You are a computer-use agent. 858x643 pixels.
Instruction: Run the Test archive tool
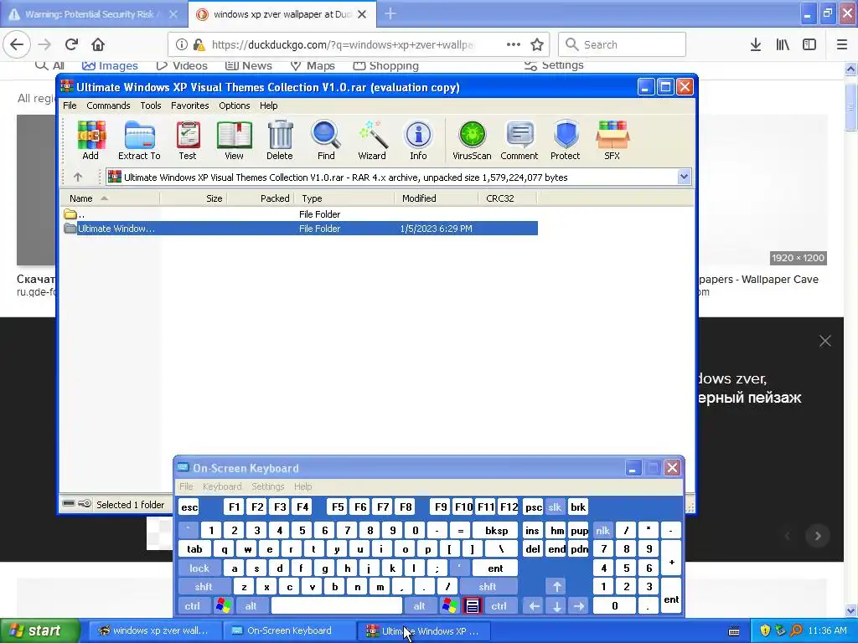coord(188,140)
